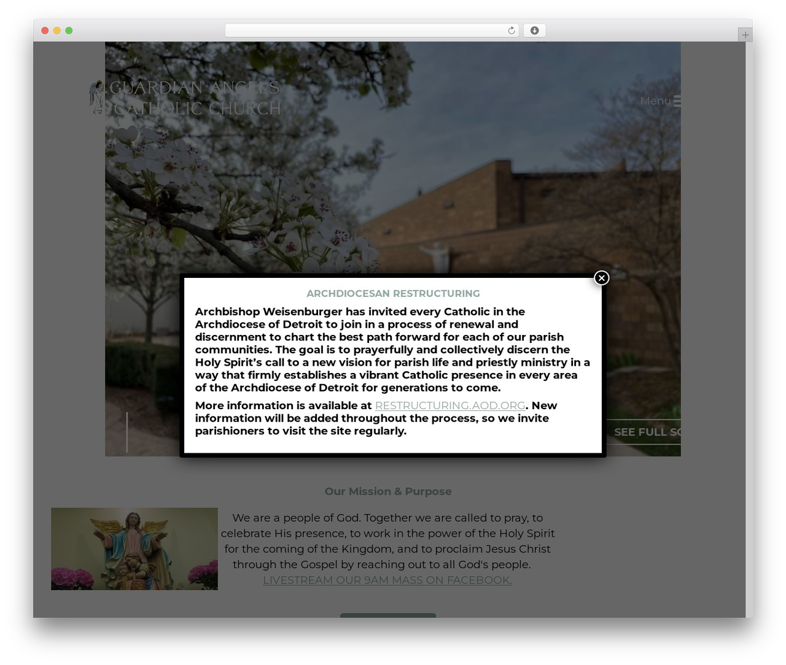Open the Menu hamburger icon
This screenshot has height=665, width=786.
(x=677, y=101)
